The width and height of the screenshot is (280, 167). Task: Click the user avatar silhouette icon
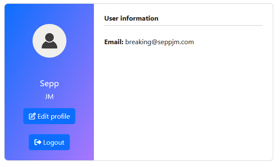click(49, 41)
